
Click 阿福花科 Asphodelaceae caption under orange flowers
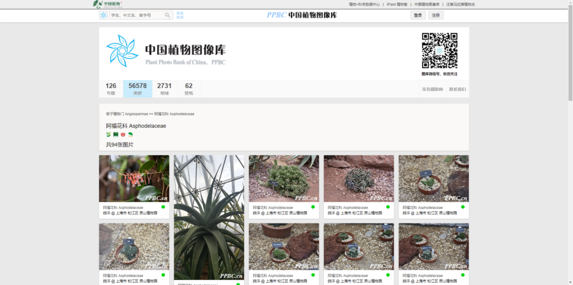(123, 207)
